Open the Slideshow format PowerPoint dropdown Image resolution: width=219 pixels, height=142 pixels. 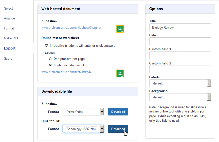[x=83, y=112]
